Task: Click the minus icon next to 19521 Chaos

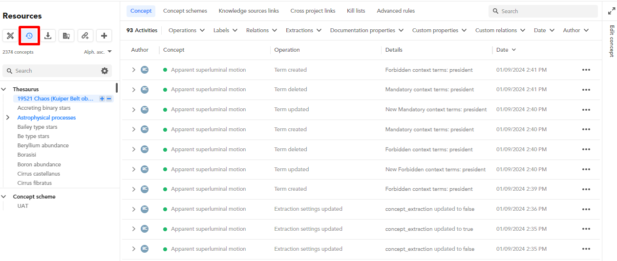Action: (109, 99)
